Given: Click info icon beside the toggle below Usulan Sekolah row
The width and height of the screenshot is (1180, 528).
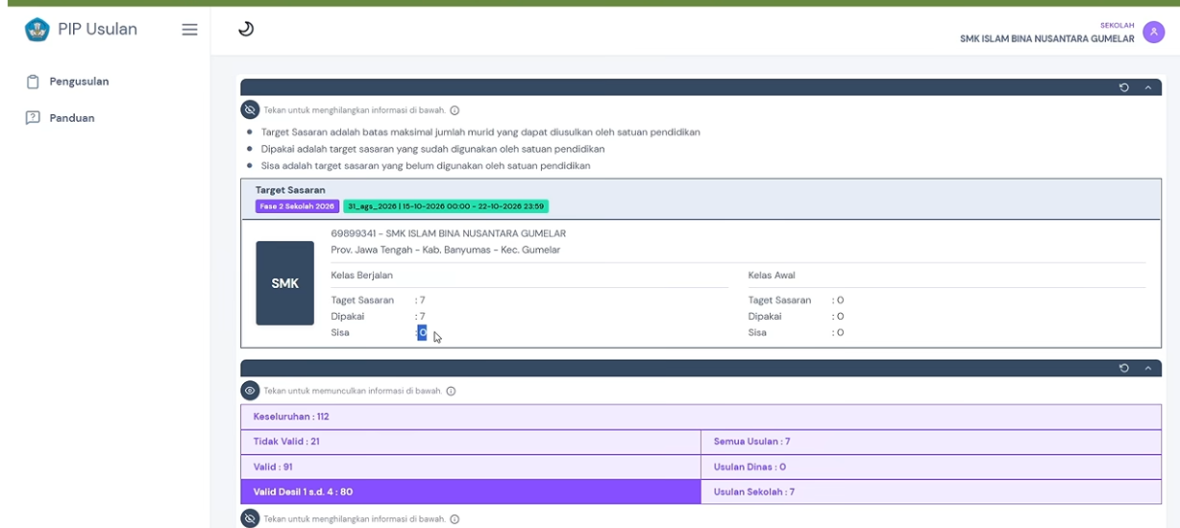Looking at the screenshot, I should coord(455,519).
